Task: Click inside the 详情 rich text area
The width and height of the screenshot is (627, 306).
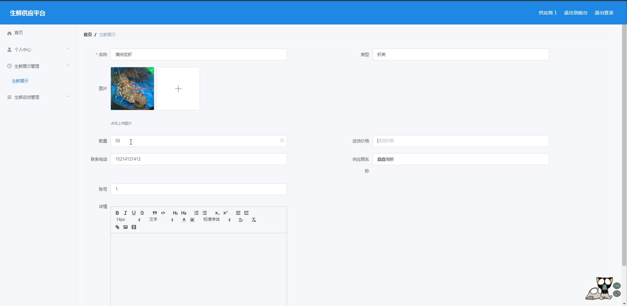Action: tap(199, 269)
